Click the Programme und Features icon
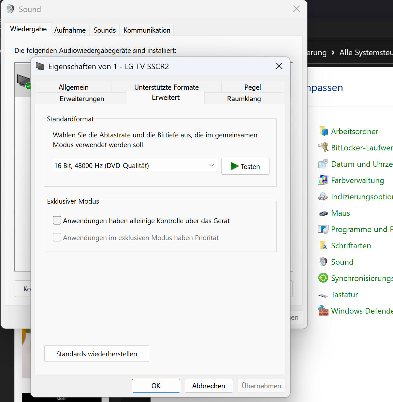The image size is (393, 402). 323,229
